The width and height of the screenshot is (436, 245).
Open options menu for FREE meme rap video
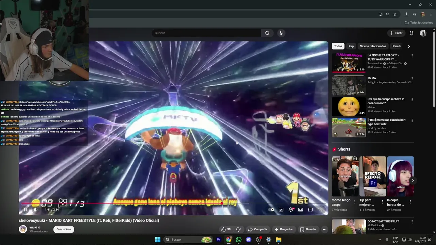pyautogui.click(x=412, y=120)
